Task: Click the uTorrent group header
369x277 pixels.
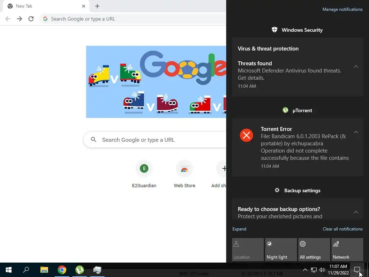Action: click(x=297, y=110)
